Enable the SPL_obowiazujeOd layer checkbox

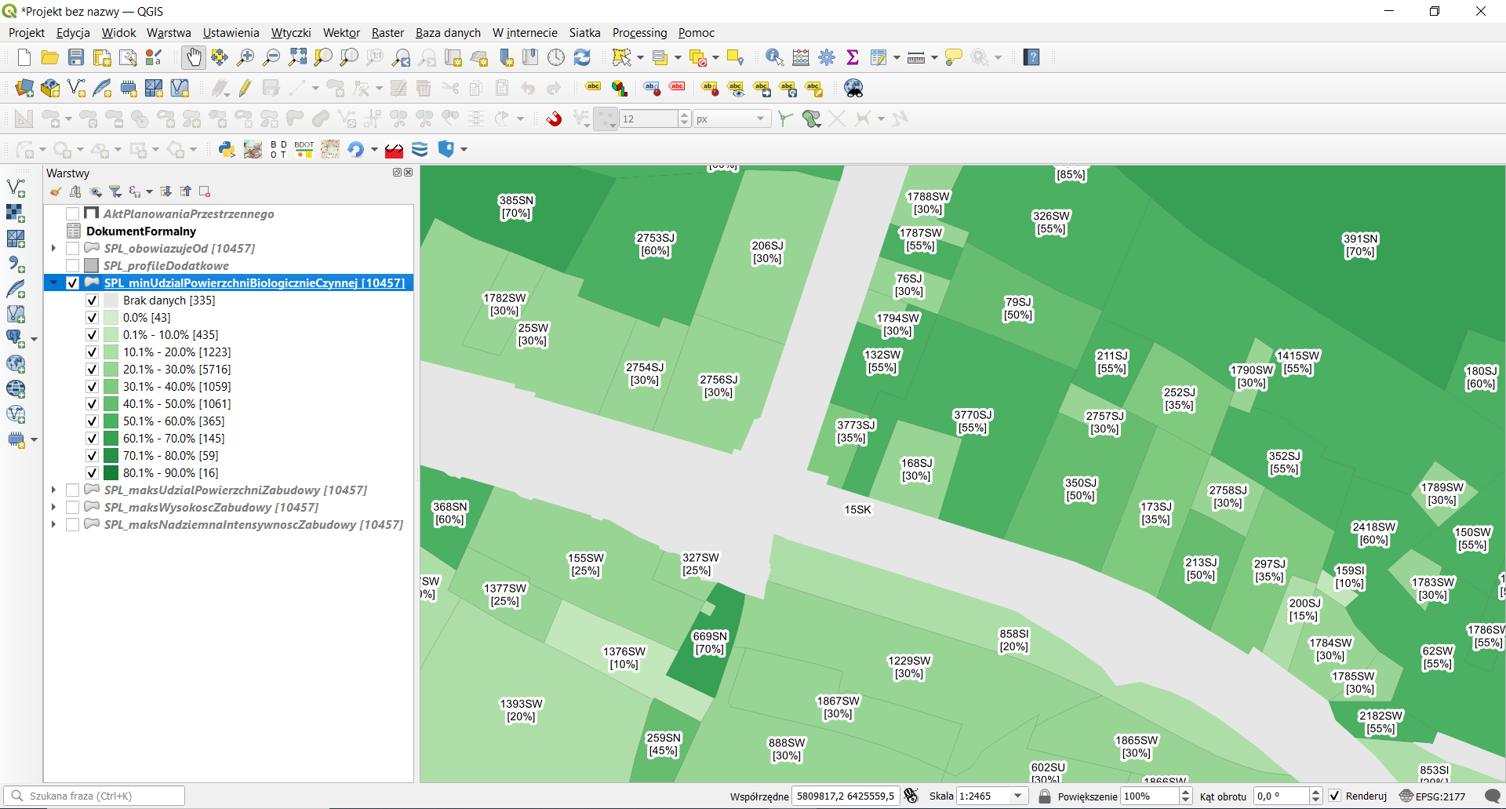pos(73,249)
